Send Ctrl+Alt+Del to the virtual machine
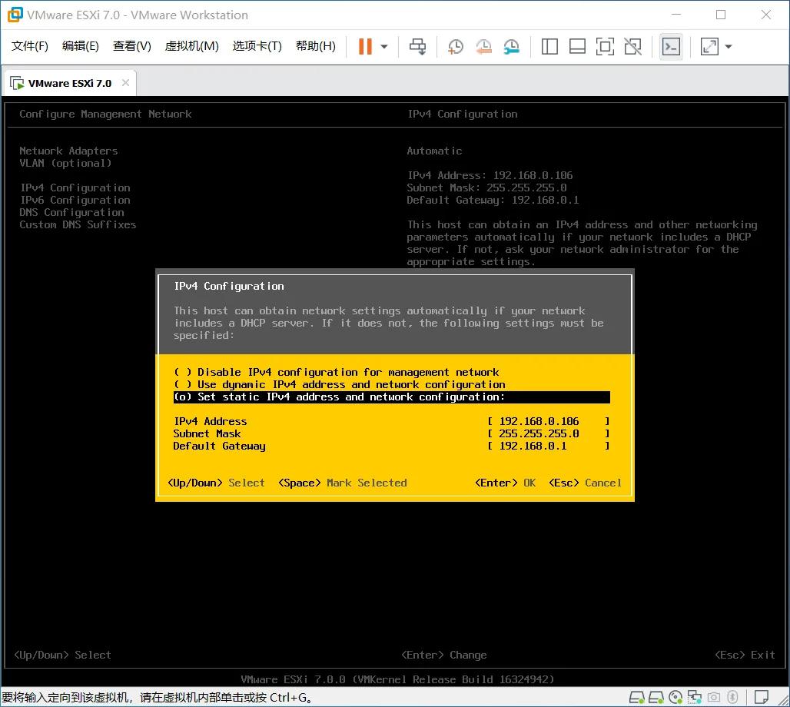790x707 pixels. [417, 47]
